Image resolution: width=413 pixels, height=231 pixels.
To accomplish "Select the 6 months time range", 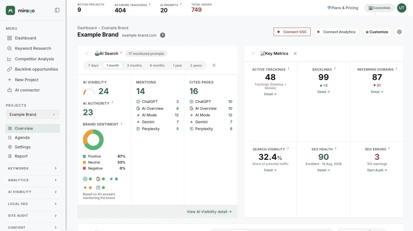I will click(157, 65).
